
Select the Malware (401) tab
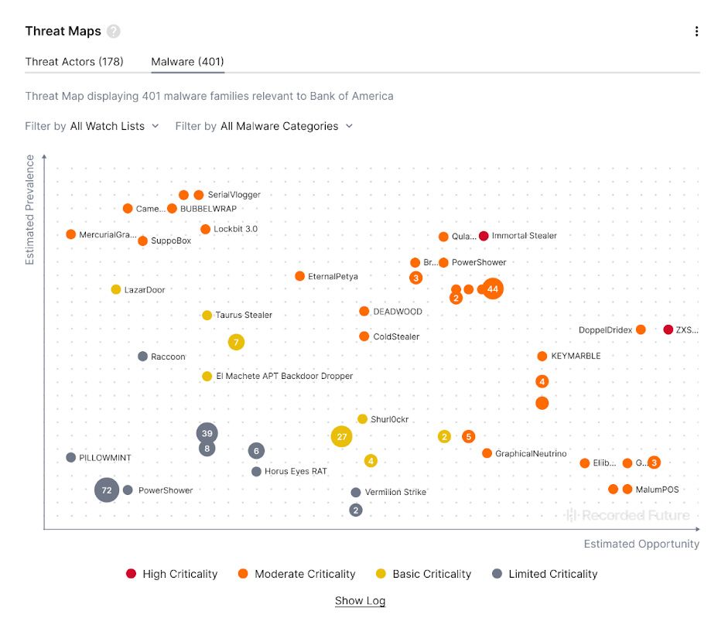[188, 62]
